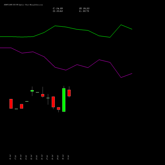Viewport: 165px width, 165px height.
Task: Click the 16 Jul date axis label
Action: pyautogui.click(x=10, y=157)
